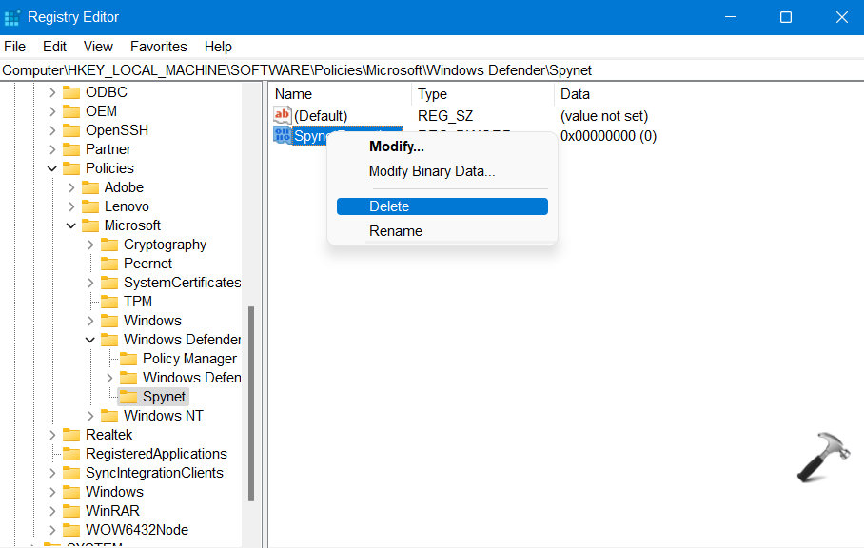
Task: Click the Policy Manager folder icon
Action: (x=128, y=359)
